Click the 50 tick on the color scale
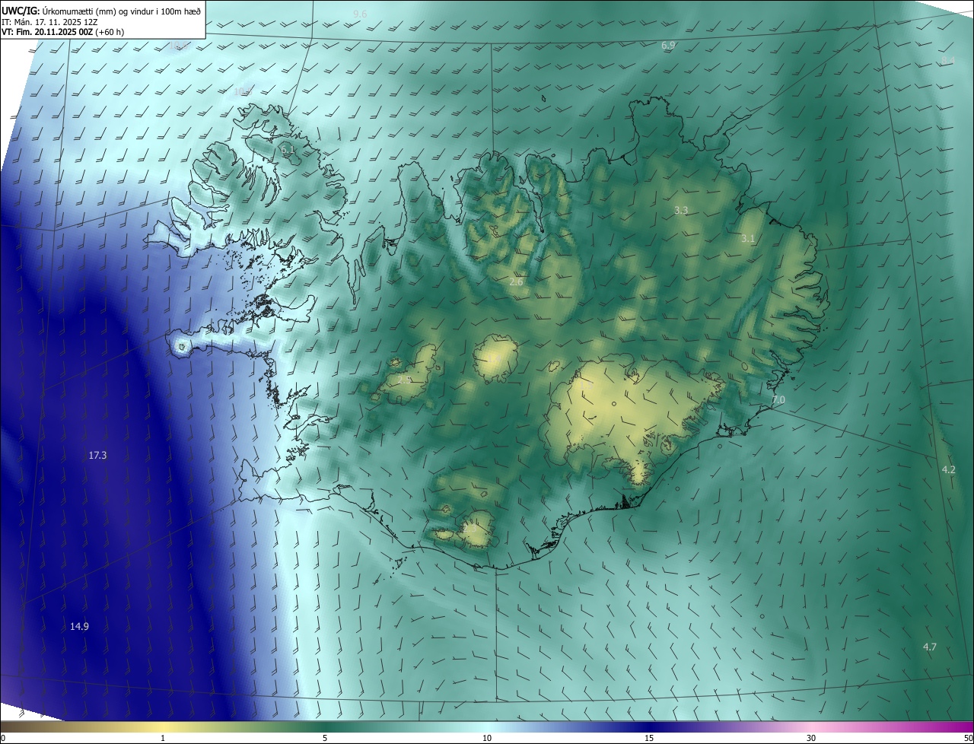The width and height of the screenshot is (974, 744). (x=968, y=738)
